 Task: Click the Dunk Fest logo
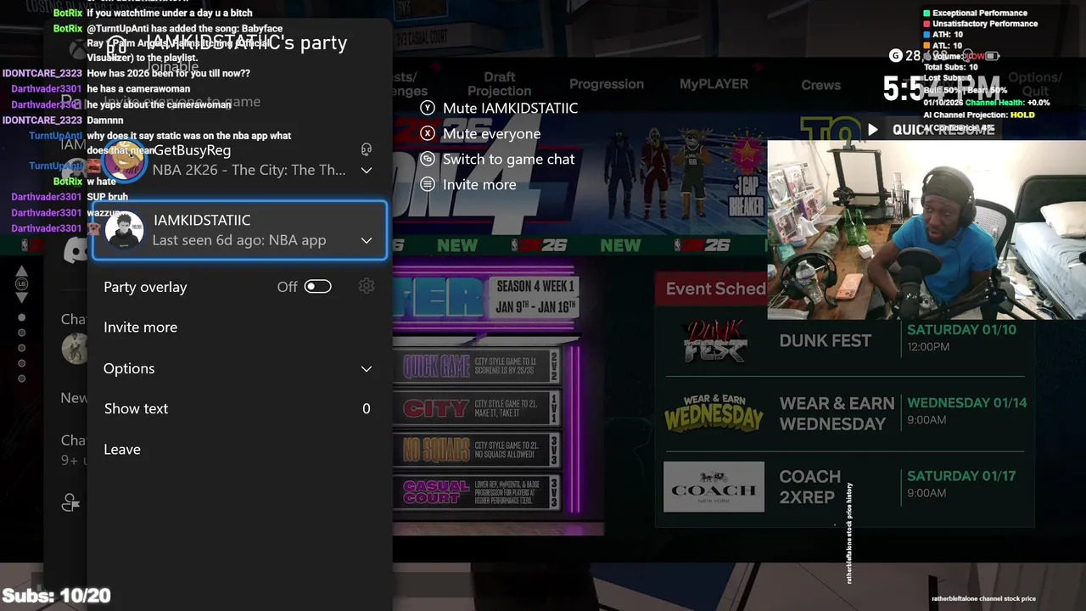pos(714,340)
